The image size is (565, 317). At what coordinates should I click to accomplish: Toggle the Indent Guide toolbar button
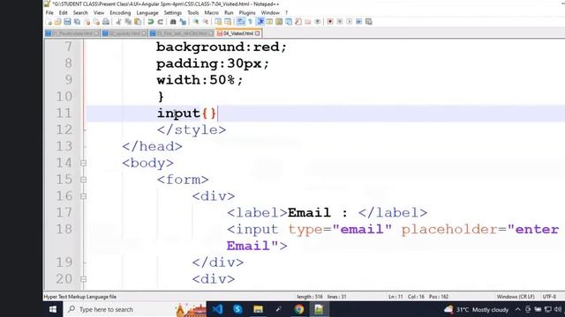point(261,21)
